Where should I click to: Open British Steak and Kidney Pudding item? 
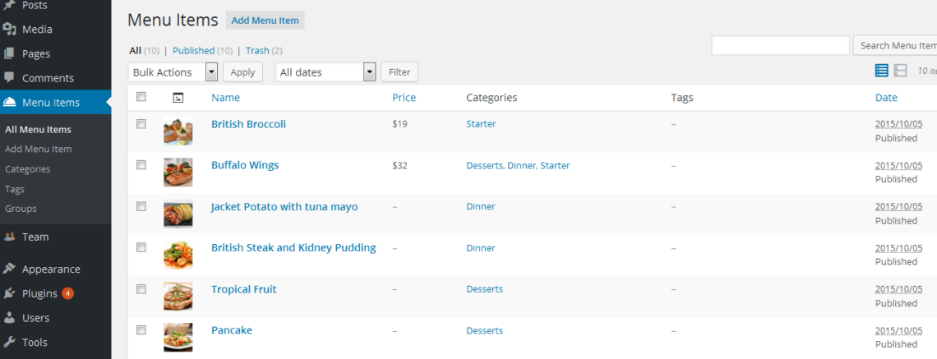[x=293, y=248]
